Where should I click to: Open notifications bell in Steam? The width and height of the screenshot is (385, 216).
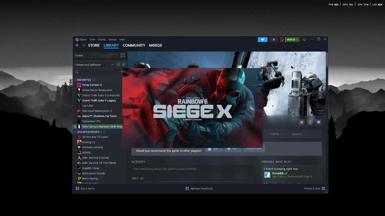pos(274,40)
